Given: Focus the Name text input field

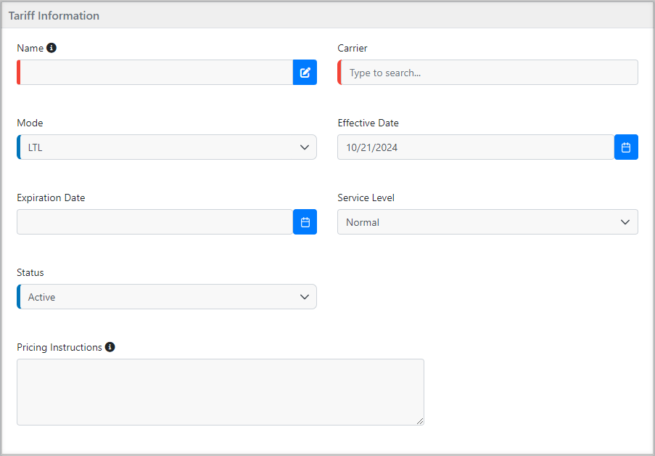Looking at the screenshot, I should point(156,73).
